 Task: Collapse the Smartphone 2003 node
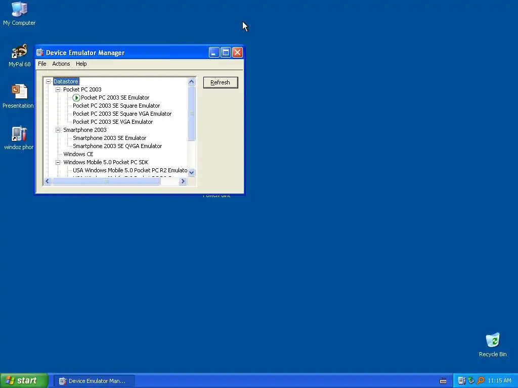(58, 130)
